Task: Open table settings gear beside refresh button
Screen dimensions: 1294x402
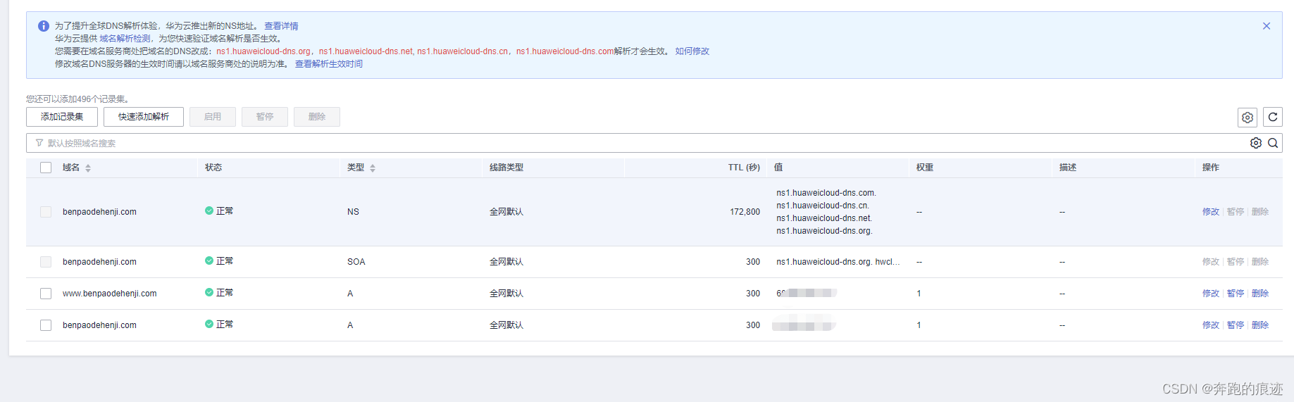Action: tap(1247, 118)
